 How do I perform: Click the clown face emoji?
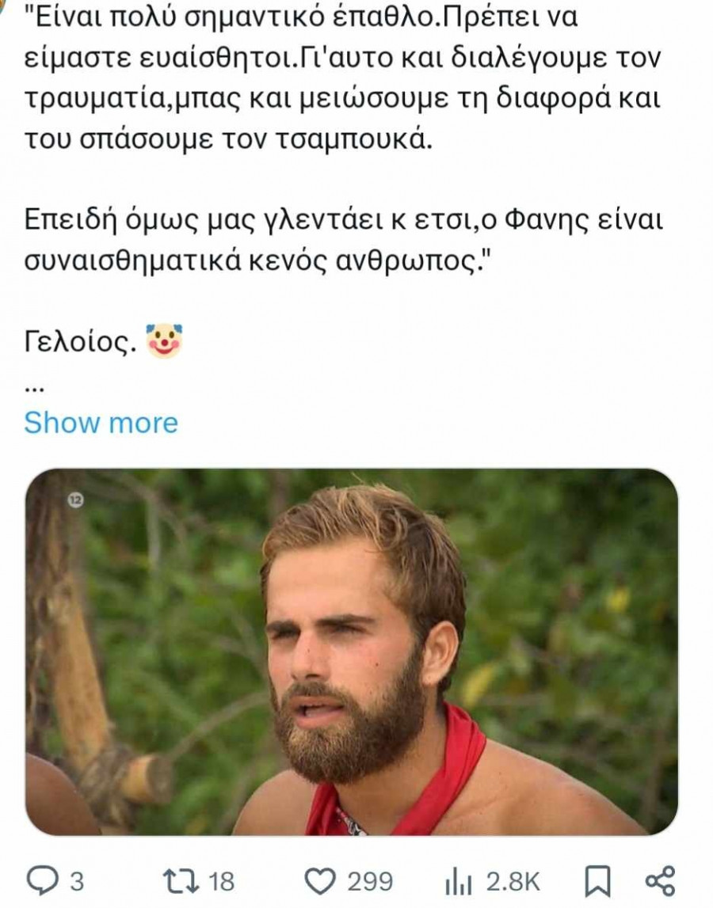click(x=164, y=340)
